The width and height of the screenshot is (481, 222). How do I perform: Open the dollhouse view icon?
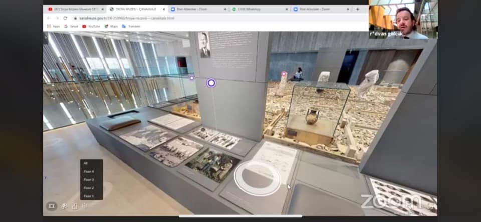point(64,206)
